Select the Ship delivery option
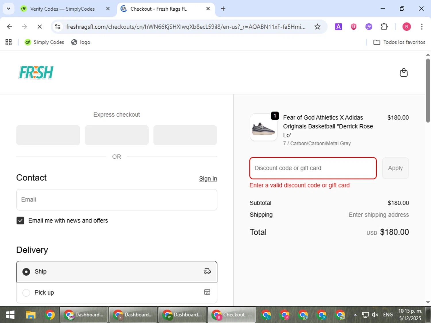This screenshot has width=431, height=323. 117,272
